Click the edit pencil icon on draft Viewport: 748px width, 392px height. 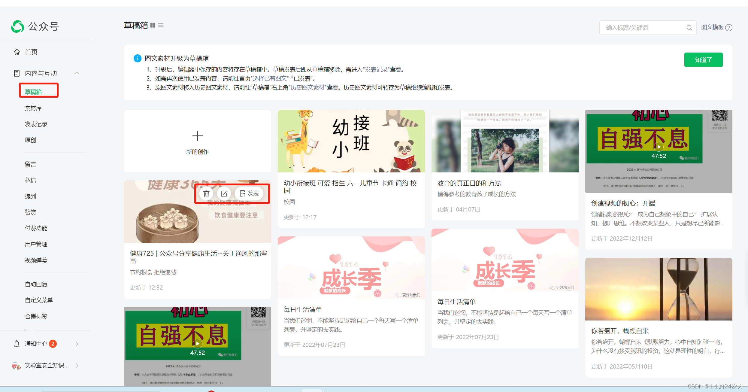[224, 194]
